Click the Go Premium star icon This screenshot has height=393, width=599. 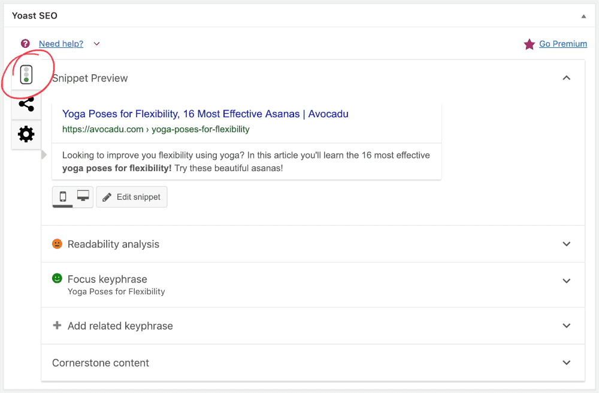529,44
